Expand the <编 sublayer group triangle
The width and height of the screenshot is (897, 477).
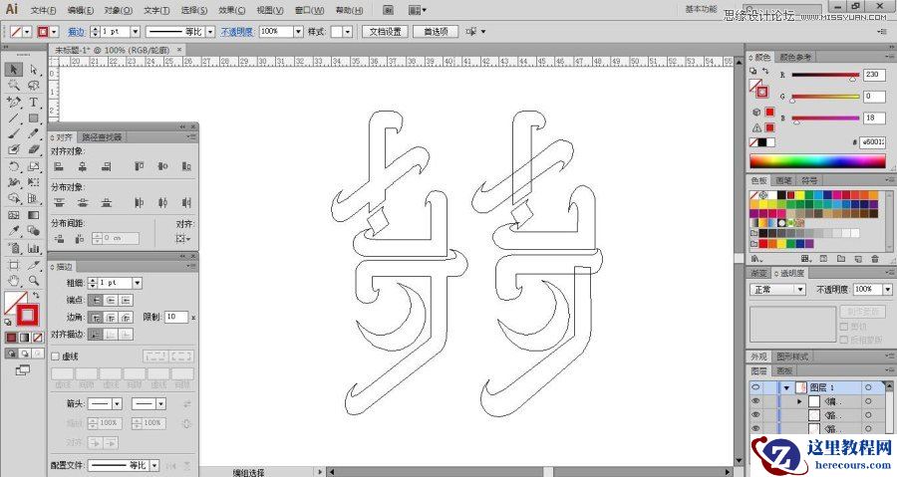tap(799, 401)
